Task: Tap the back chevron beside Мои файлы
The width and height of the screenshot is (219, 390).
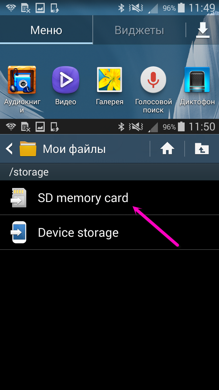Action: (x=9, y=149)
